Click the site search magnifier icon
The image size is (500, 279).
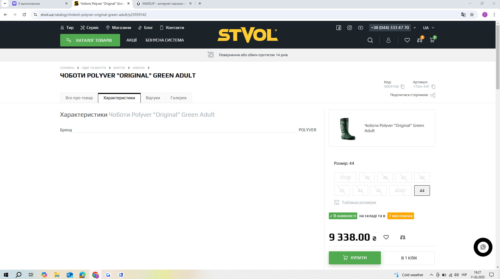tap(370, 40)
